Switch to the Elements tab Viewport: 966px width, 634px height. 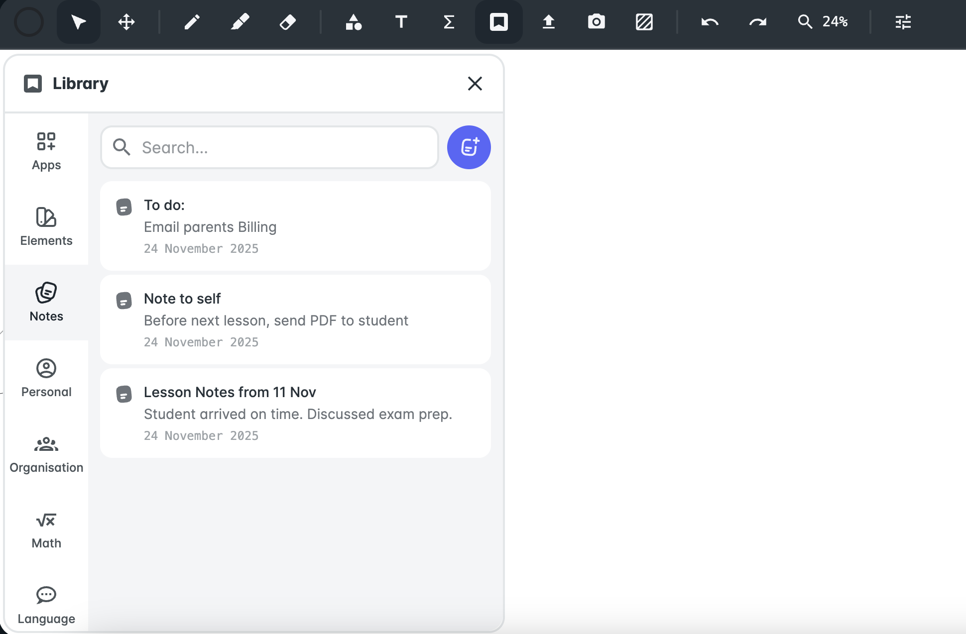click(46, 227)
